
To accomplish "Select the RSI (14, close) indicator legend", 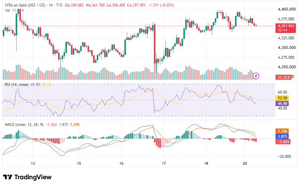I will pos(17,85).
